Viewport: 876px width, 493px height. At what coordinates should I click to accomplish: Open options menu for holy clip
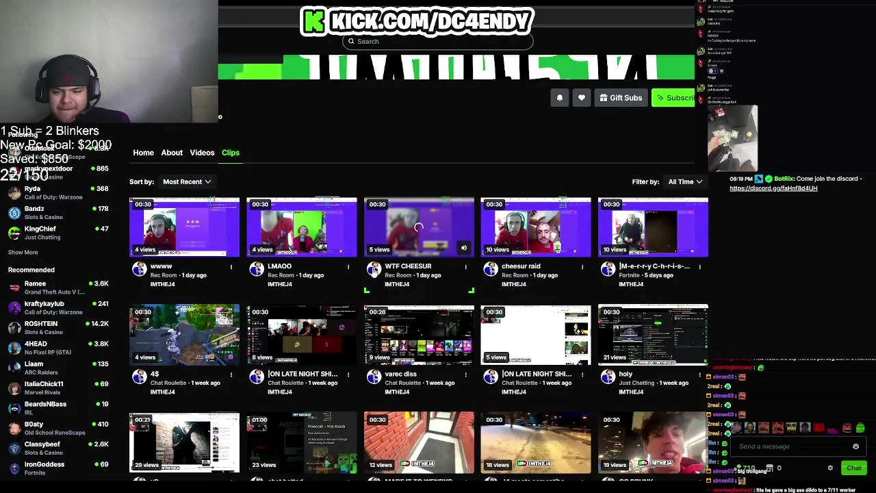point(699,375)
